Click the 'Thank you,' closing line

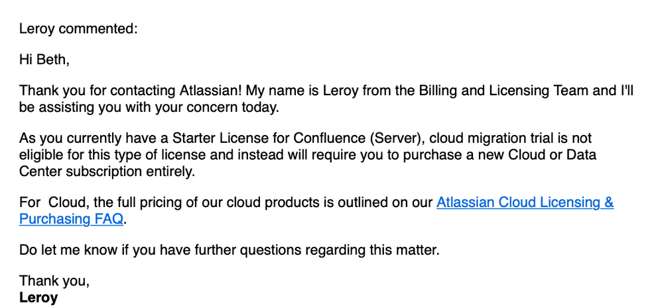click(54, 281)
